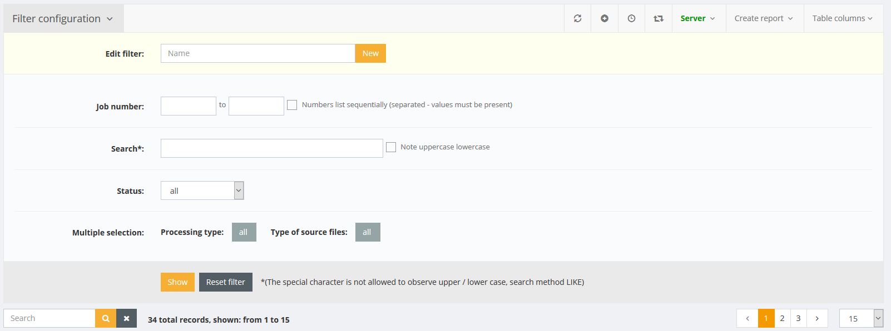Go to next page with right arrow
The width and height of the screenshot is (891, 331).
[817, 318]
